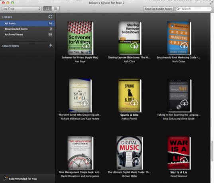Add a new collection with the plus icon

tap(51, 45)
